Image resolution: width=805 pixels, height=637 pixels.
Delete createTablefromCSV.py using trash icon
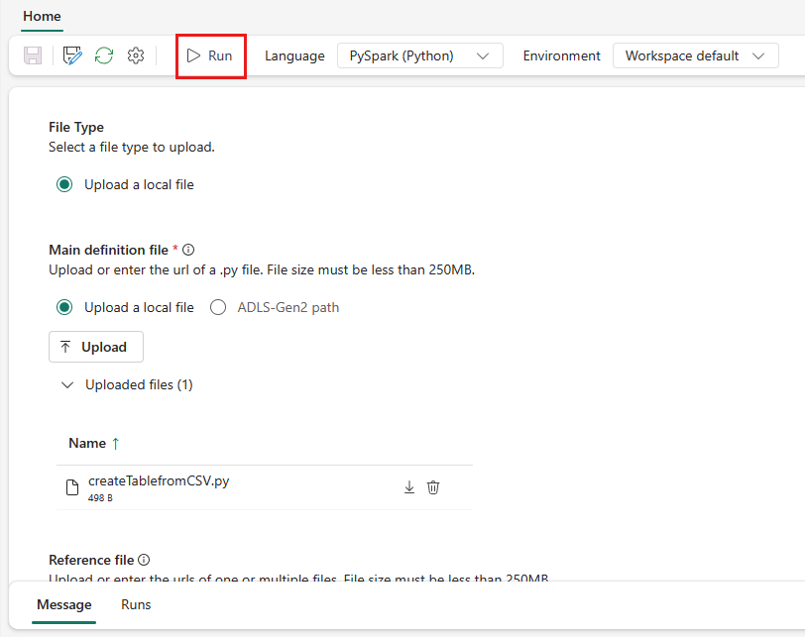(x=433, y=487)
